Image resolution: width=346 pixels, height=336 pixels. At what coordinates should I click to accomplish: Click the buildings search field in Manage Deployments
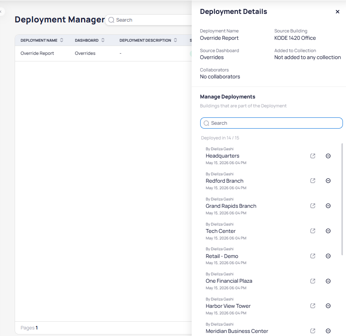[x=271, y=123]
